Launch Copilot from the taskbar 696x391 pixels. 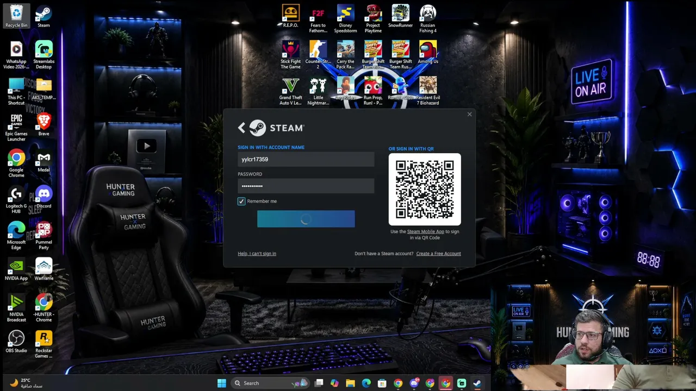334,383
